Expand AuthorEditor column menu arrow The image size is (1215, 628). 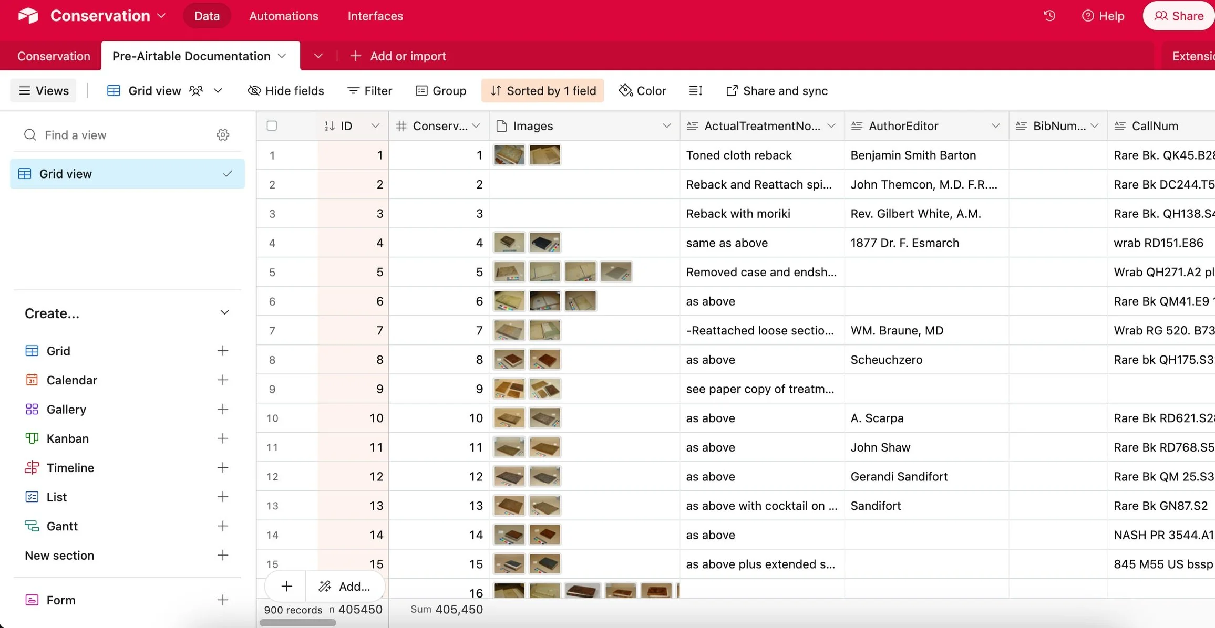point(995,126)
